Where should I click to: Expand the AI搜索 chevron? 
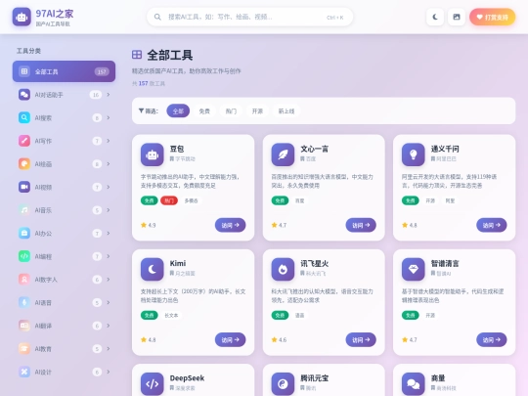click(x=109, y=118)
